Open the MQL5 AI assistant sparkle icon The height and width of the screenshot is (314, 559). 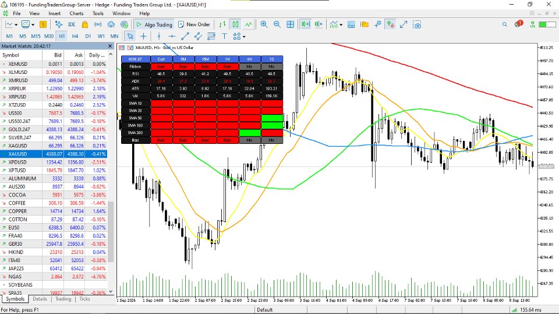tap(59, 24)
